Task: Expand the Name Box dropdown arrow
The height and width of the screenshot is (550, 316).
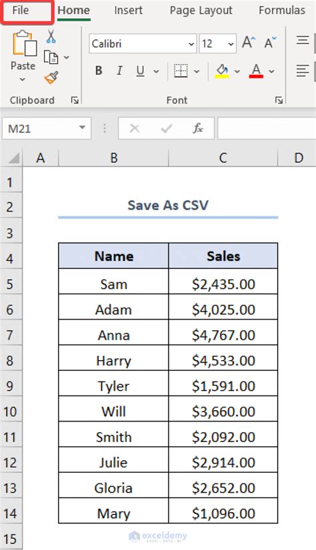Action: (x=82, y=127)
